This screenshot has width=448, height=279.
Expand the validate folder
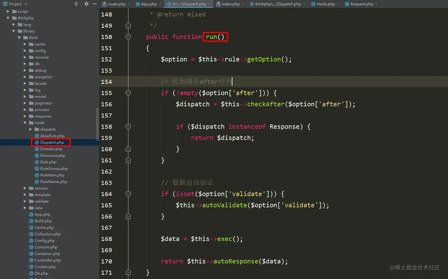tap(25, 201)
